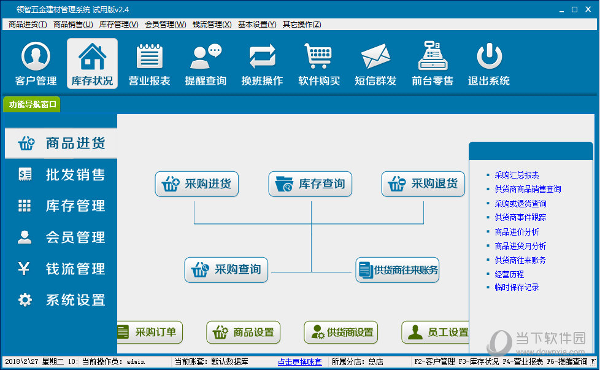The height and width of the screenshot is (370, 600).
Task: Click the F3-库存状况 shortcut hint
Action: pyautogui.click(x=479, y=361)
